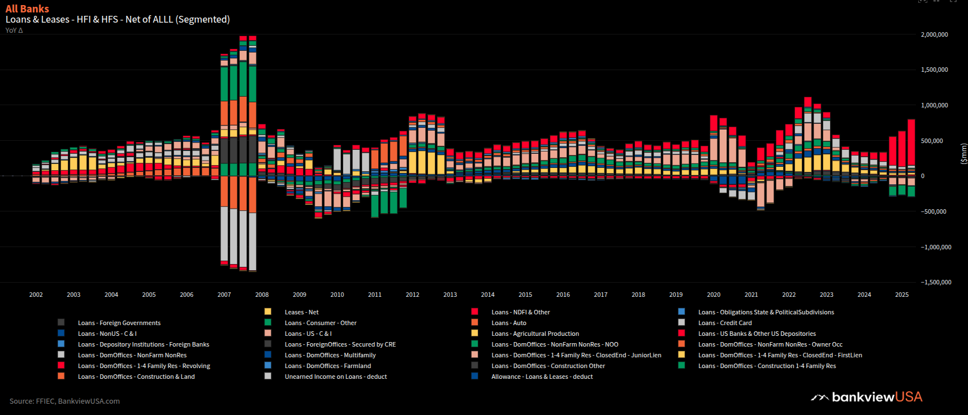Click the 2008 x-axis year label

[262, 295]
